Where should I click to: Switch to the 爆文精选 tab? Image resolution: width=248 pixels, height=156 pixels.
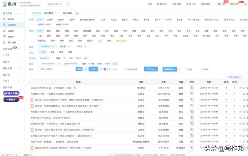point(49,13)
